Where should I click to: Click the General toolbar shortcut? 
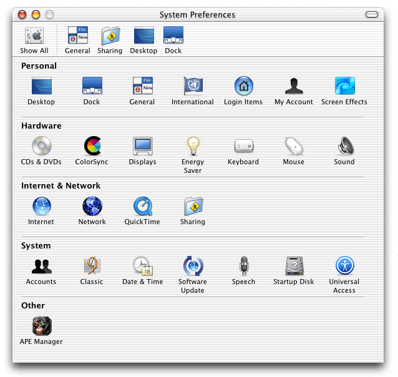point(77,36)
